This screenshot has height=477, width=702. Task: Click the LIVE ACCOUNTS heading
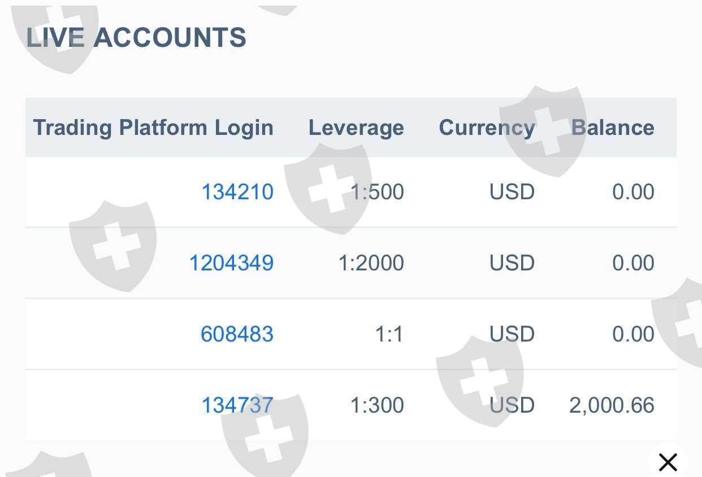(x=136, y=38)
